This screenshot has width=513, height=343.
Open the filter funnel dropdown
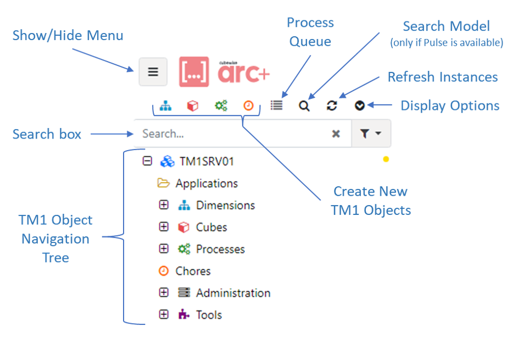[x=371, y=134]
